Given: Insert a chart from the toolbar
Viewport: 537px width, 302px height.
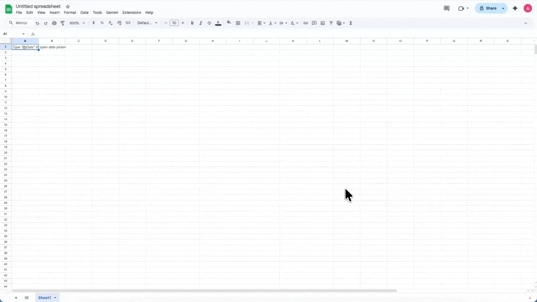Looking at the screenshot, I should click(322, 23).
